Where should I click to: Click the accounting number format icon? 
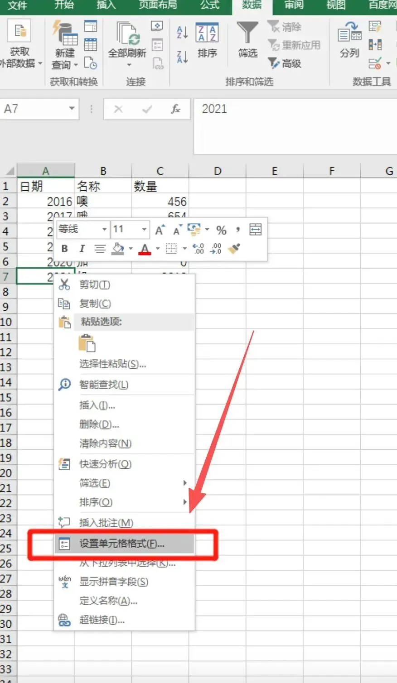pyautogui.click(x=194, y=230)
